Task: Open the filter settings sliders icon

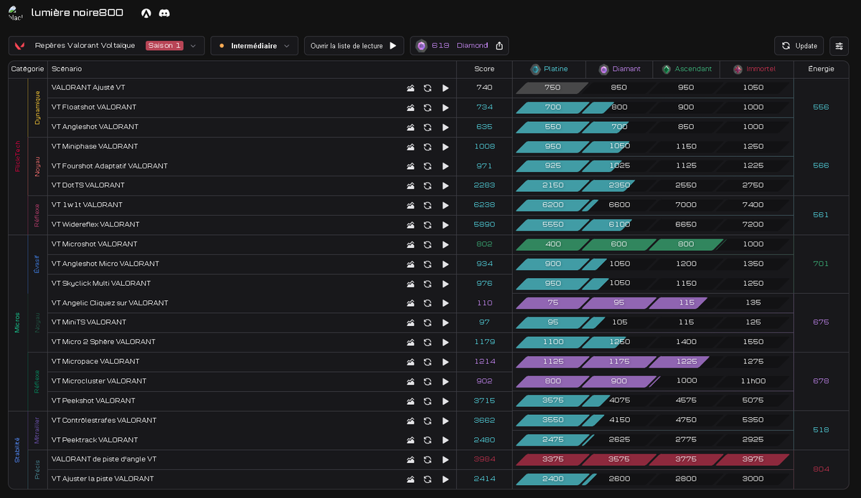Action: point(839,46)
